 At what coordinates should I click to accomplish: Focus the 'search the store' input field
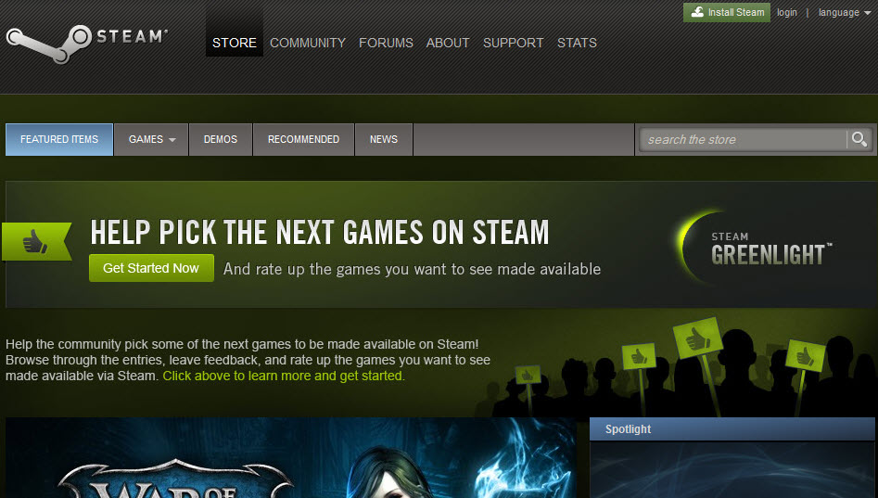click(x=744, y=139)
